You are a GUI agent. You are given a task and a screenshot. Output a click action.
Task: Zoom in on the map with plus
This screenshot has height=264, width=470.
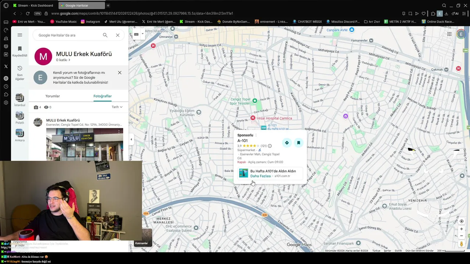pyautogui.click(x=462, y=229)
